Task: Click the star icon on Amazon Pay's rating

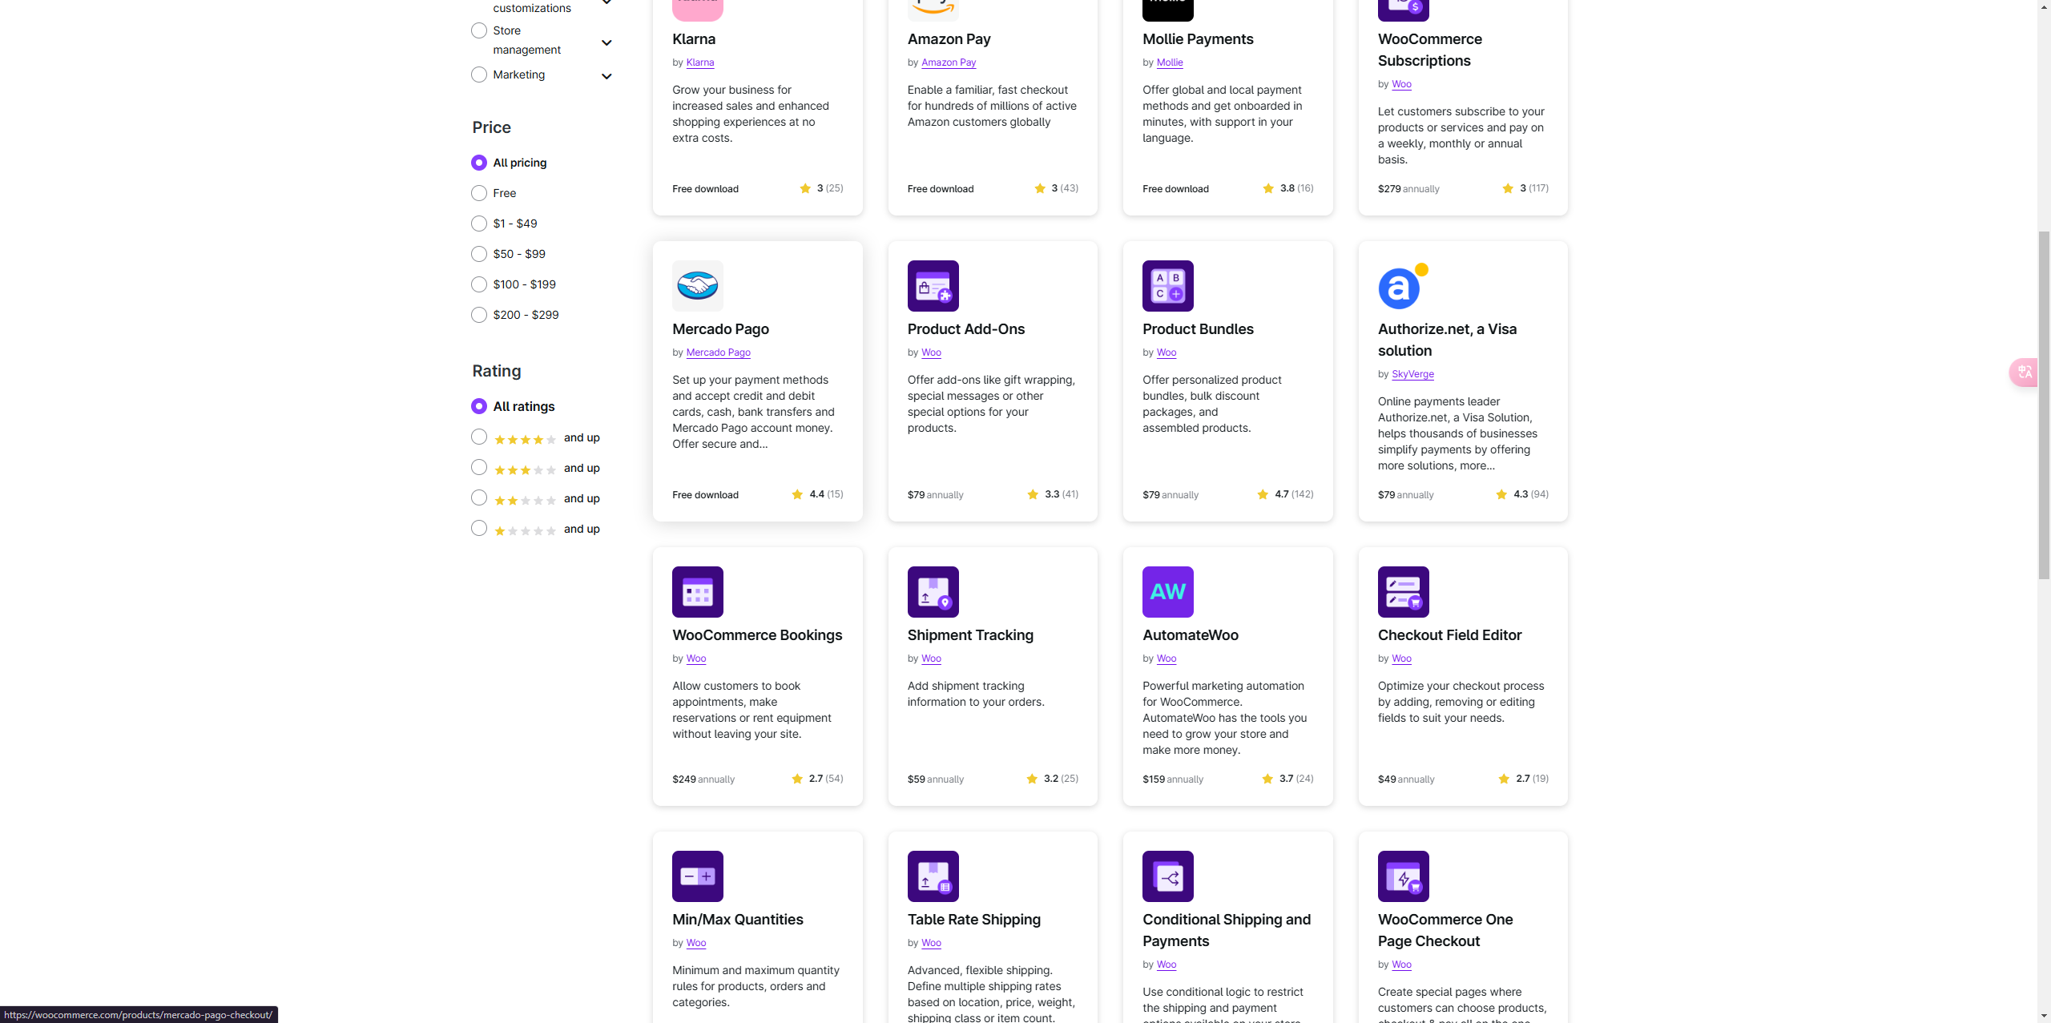Action: (x=1039, y=188)
